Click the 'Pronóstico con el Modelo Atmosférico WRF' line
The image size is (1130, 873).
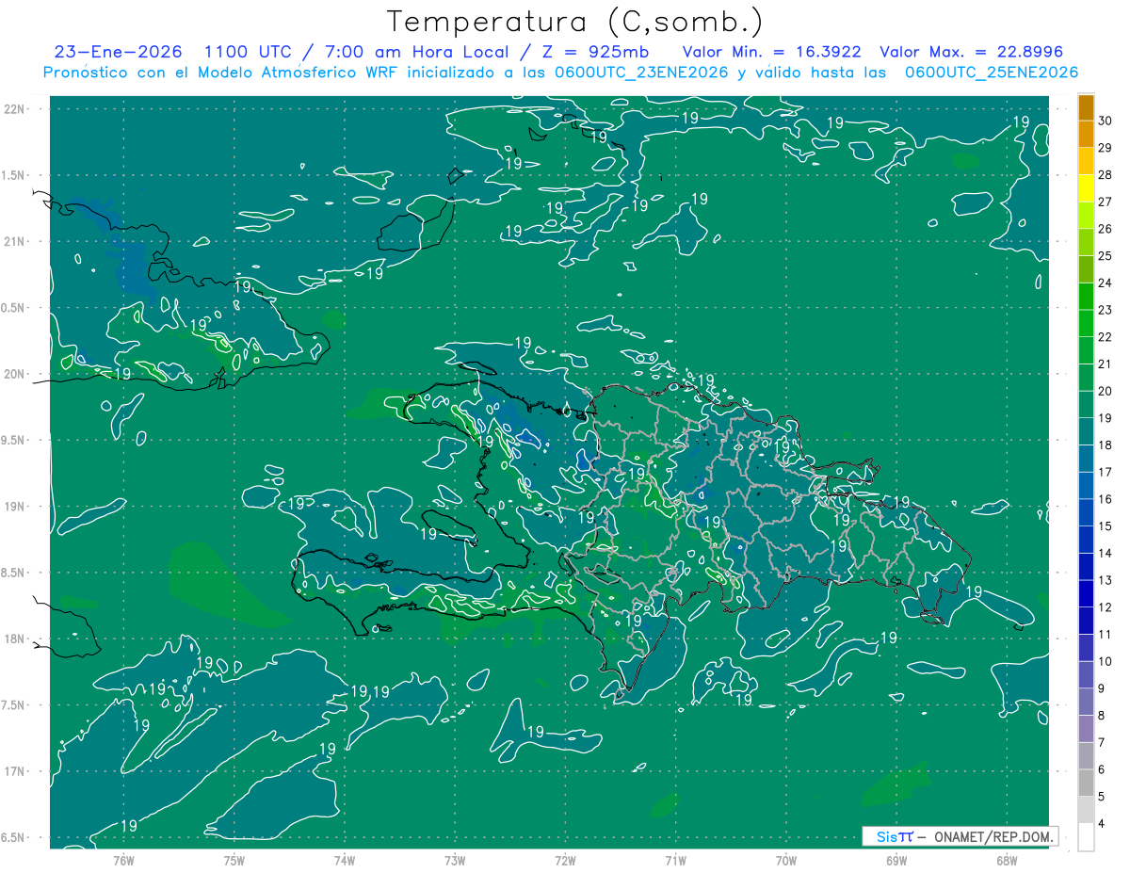pyautogui.click(x=560, y=73)
